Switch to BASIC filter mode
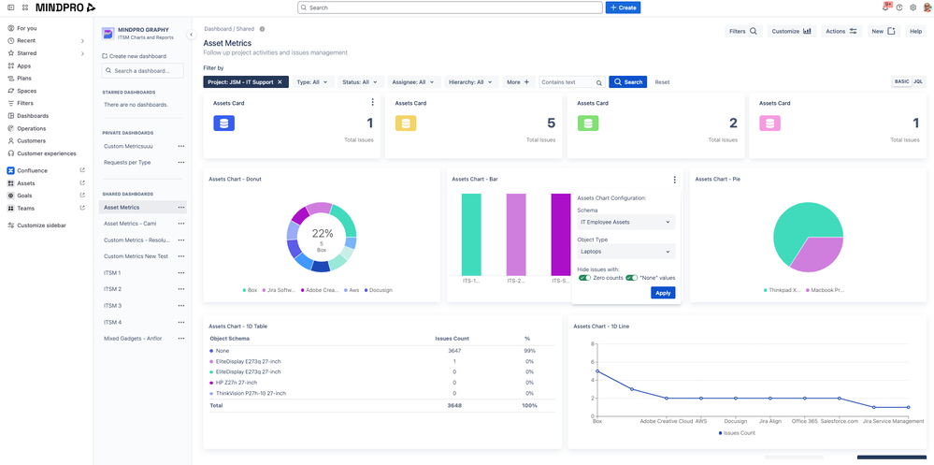The image size is (934, 465). tap(902, 81)
